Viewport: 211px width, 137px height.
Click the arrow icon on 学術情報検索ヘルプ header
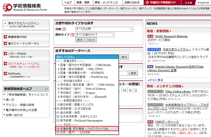[46, 89]
